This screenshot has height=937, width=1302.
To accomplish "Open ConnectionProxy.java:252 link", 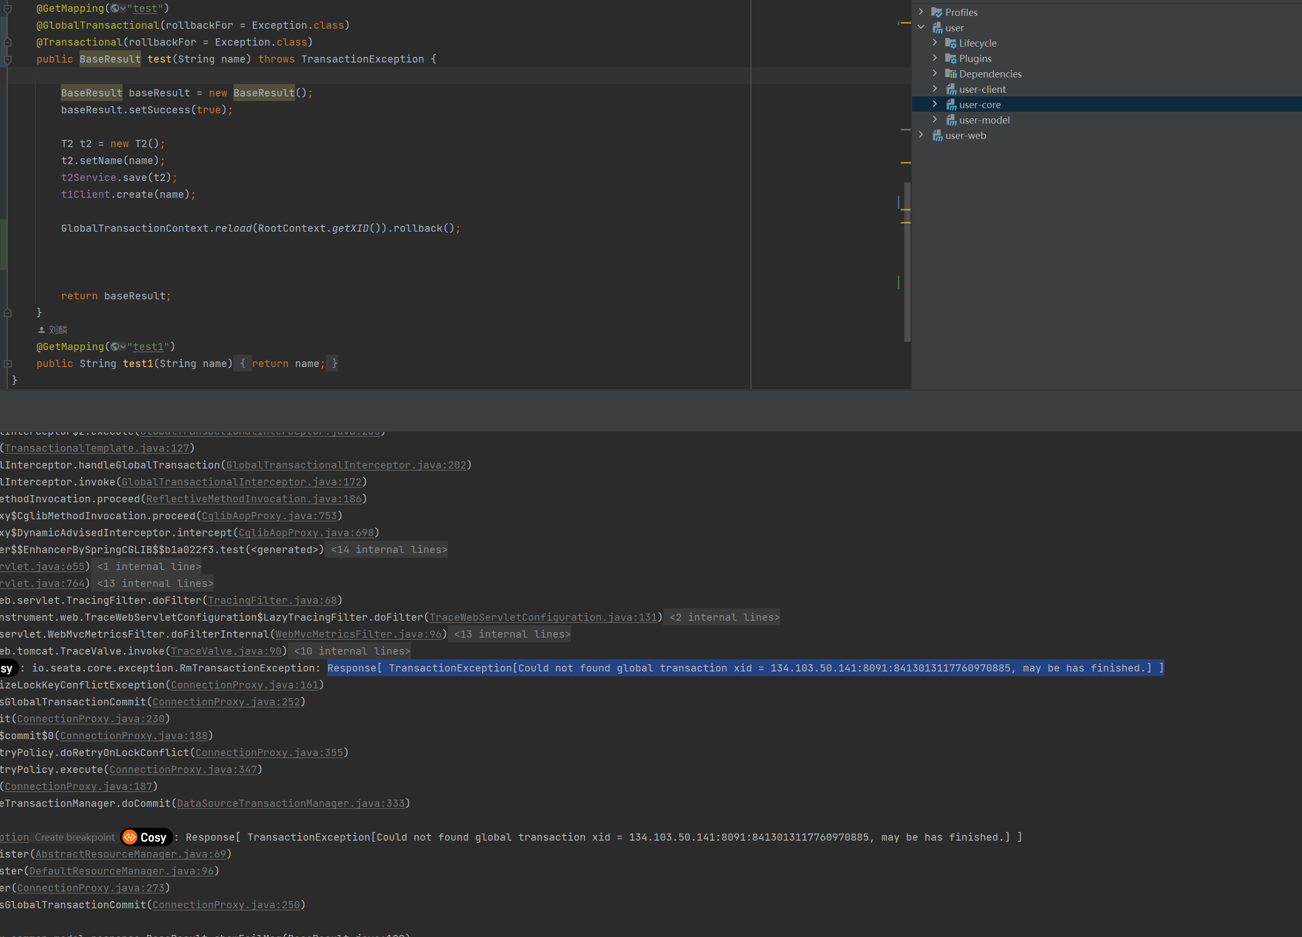I will pyautogui.click(x=226, y=702).
